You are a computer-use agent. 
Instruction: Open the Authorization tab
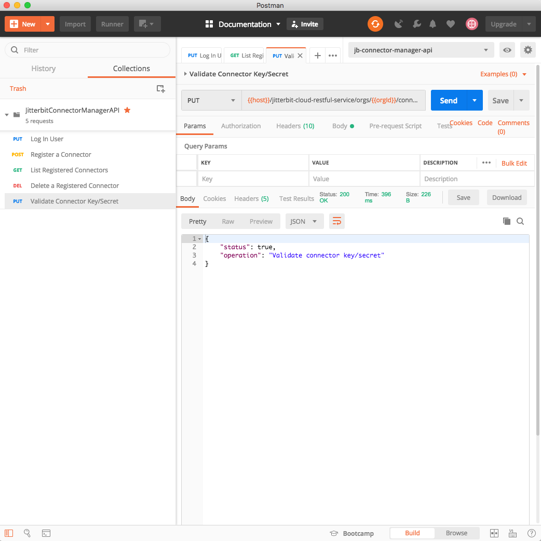(241, 126)
